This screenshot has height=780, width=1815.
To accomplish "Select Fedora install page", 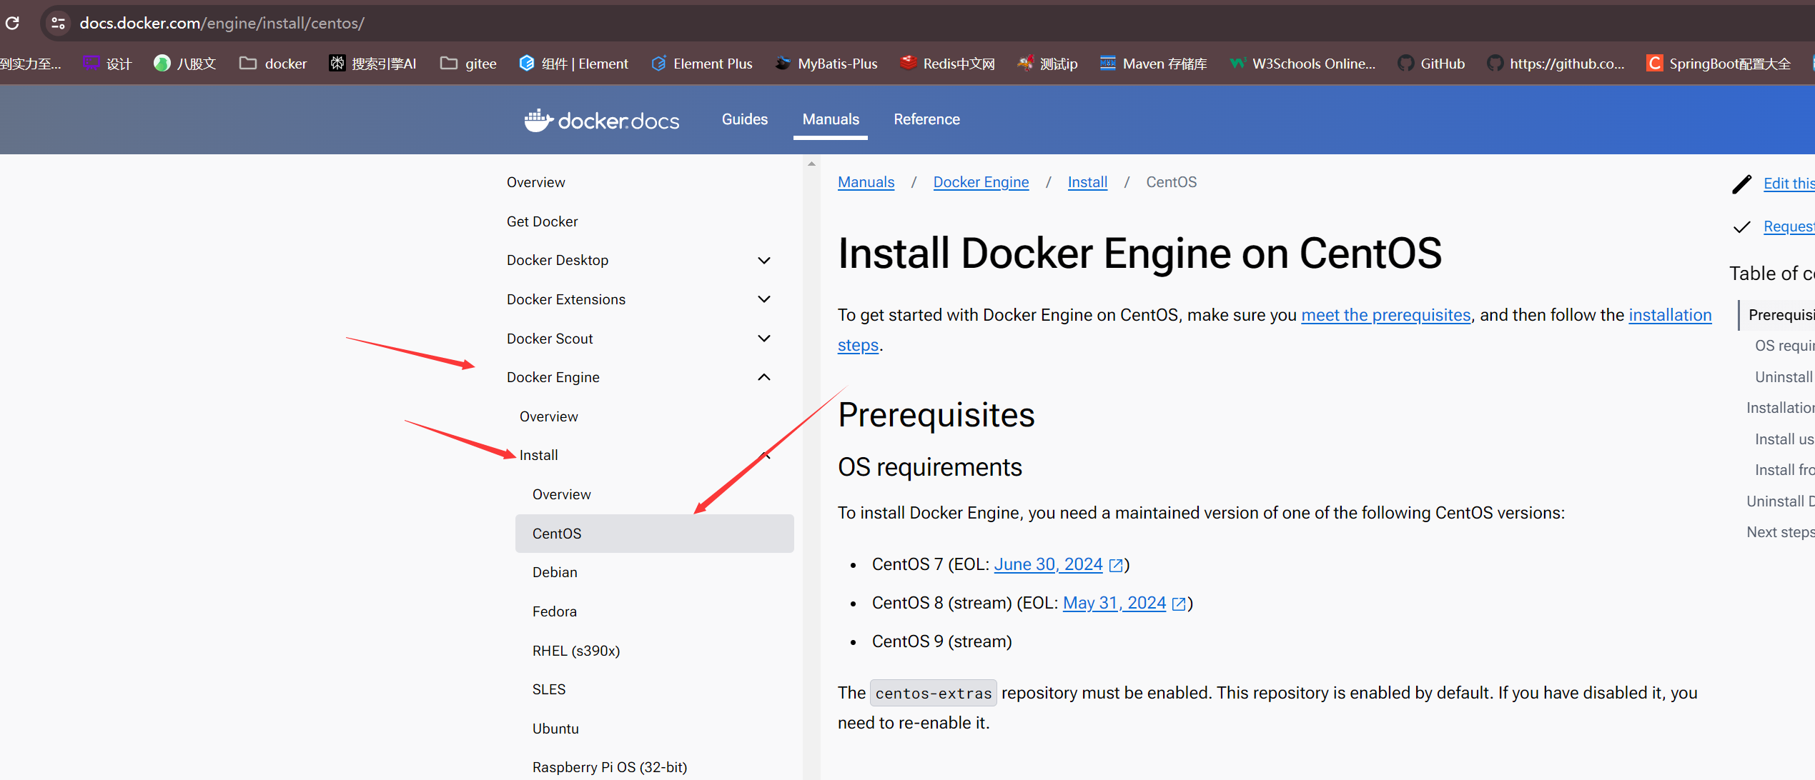I will (555, 611).
